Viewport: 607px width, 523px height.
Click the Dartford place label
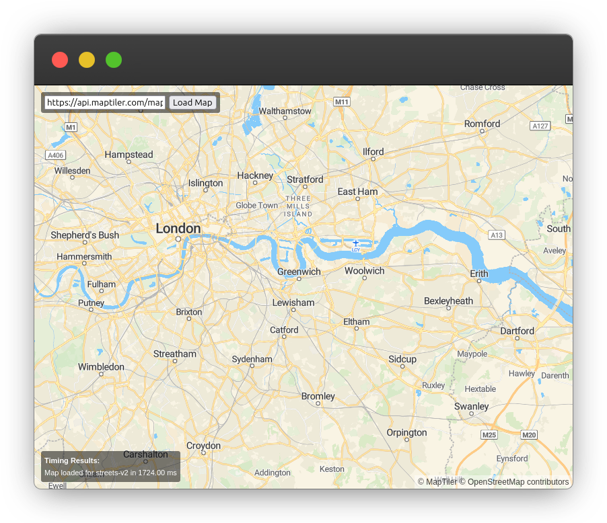517,331
